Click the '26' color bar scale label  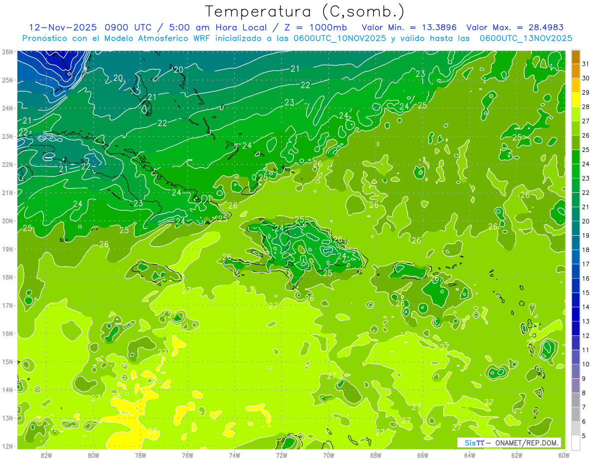pyautogui.click(x=586, y=136)
